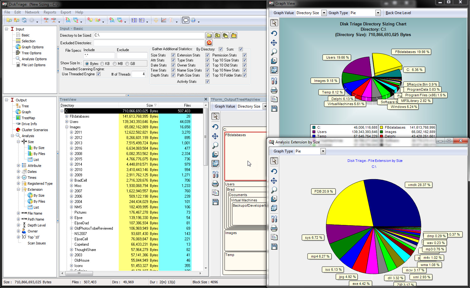Image resolution: width=470 pixels, height=288 pixels.
Task: Click the speech bubble hints toolbar icon
Action: [186, 20]
